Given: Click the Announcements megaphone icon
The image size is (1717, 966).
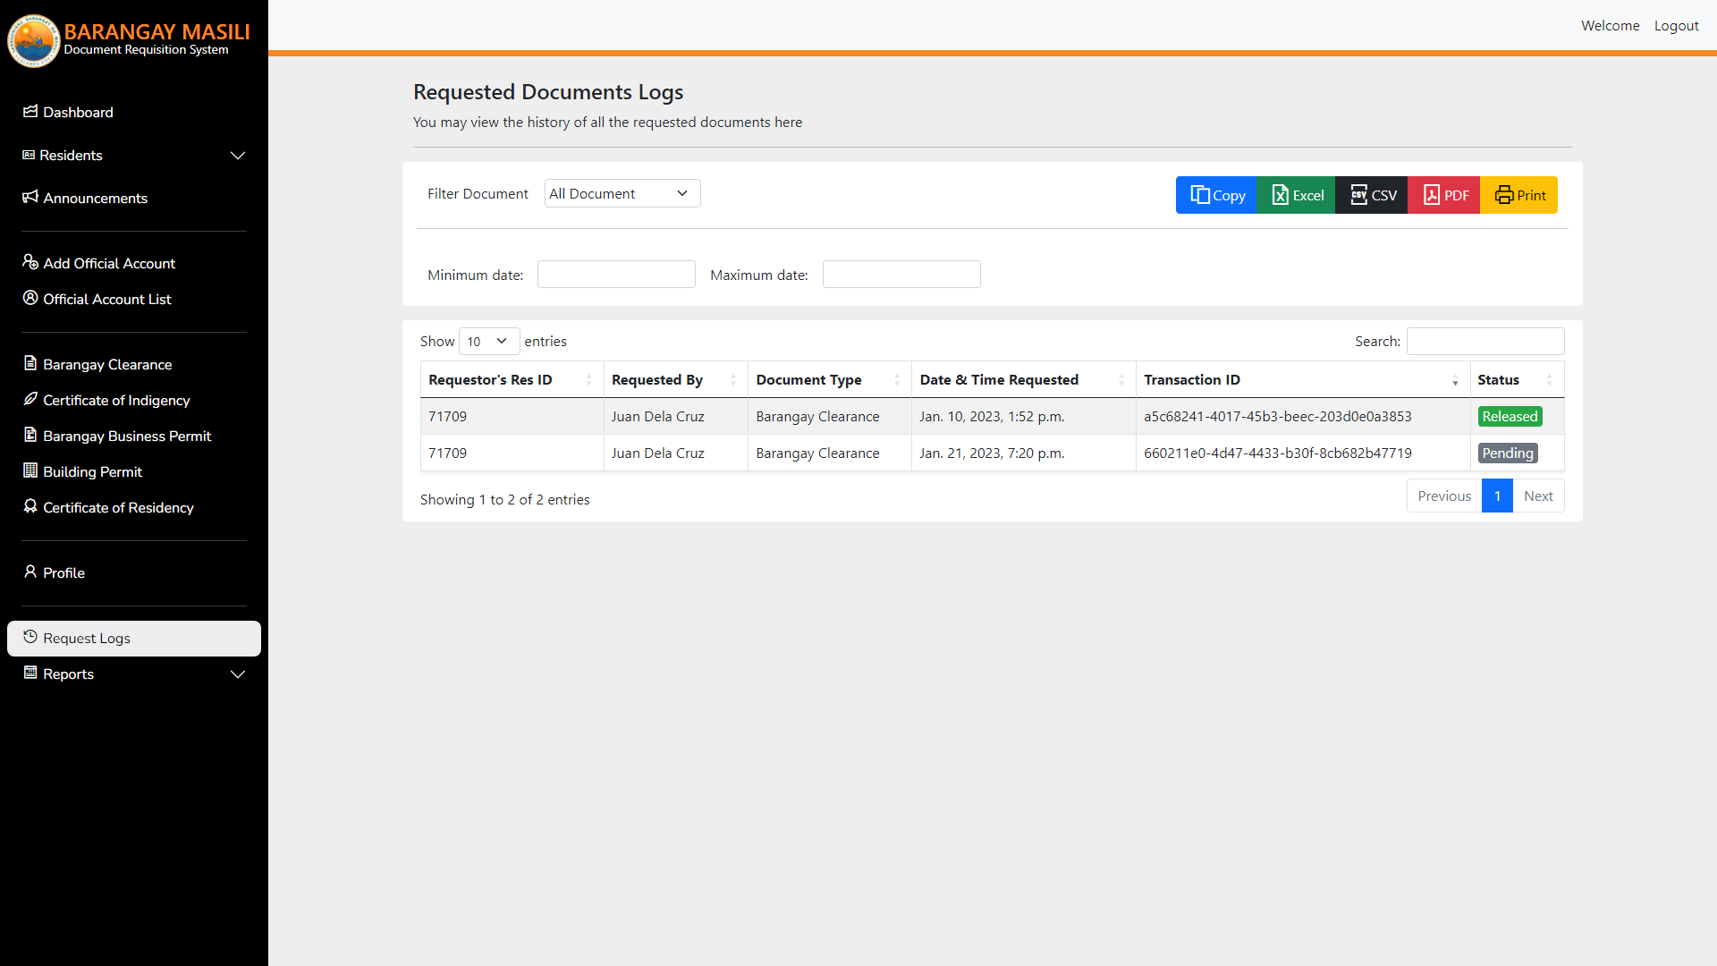Looking at the screenshot, I should 30,197.
